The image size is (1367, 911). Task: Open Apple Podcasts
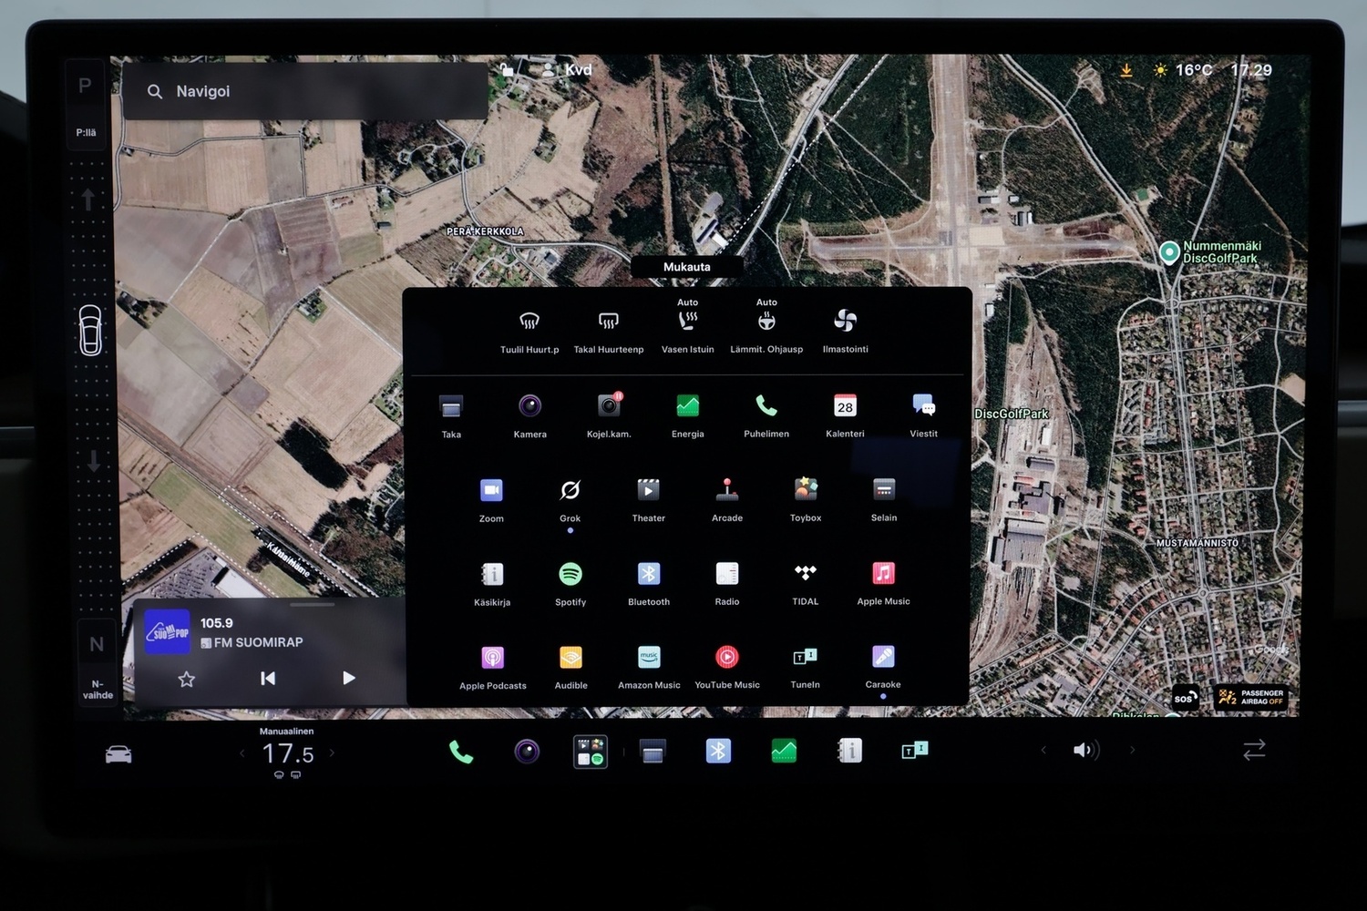point(492,658)
